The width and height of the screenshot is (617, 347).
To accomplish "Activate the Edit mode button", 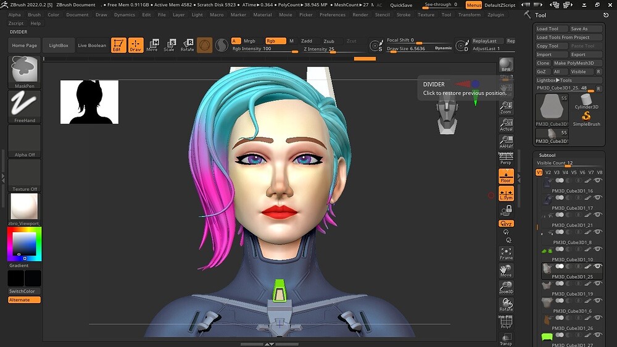I will (118, 45).
